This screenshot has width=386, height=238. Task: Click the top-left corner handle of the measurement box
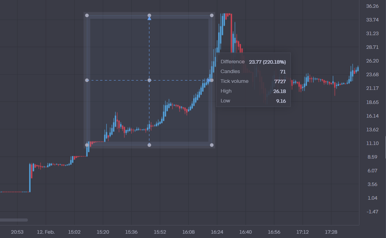tap(87, 16)
